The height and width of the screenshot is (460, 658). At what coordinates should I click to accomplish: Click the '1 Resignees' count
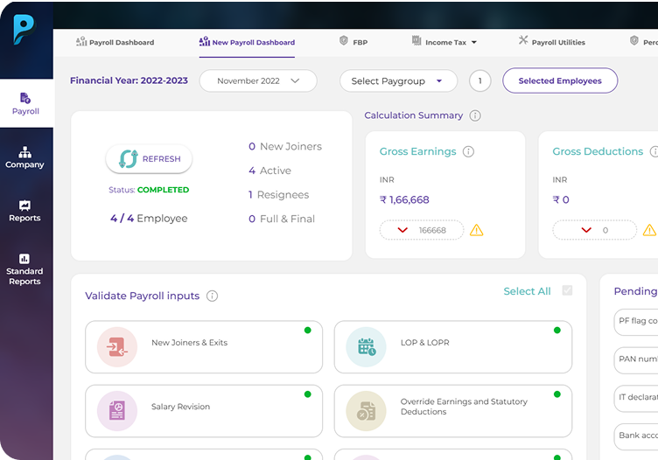click(x=278, y=194)
